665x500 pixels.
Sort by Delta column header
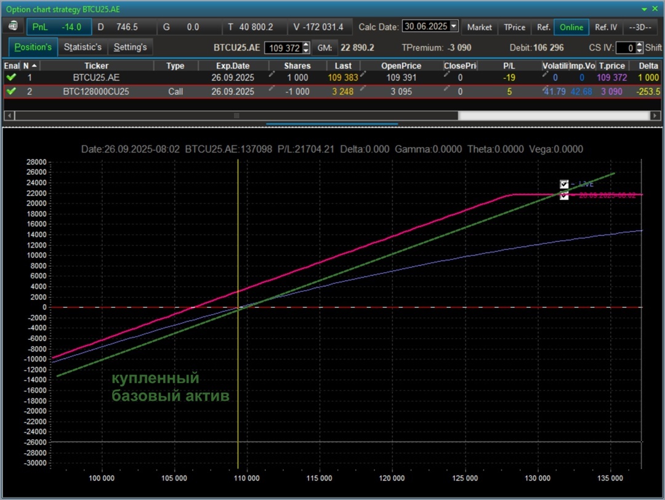click(648, 66)
